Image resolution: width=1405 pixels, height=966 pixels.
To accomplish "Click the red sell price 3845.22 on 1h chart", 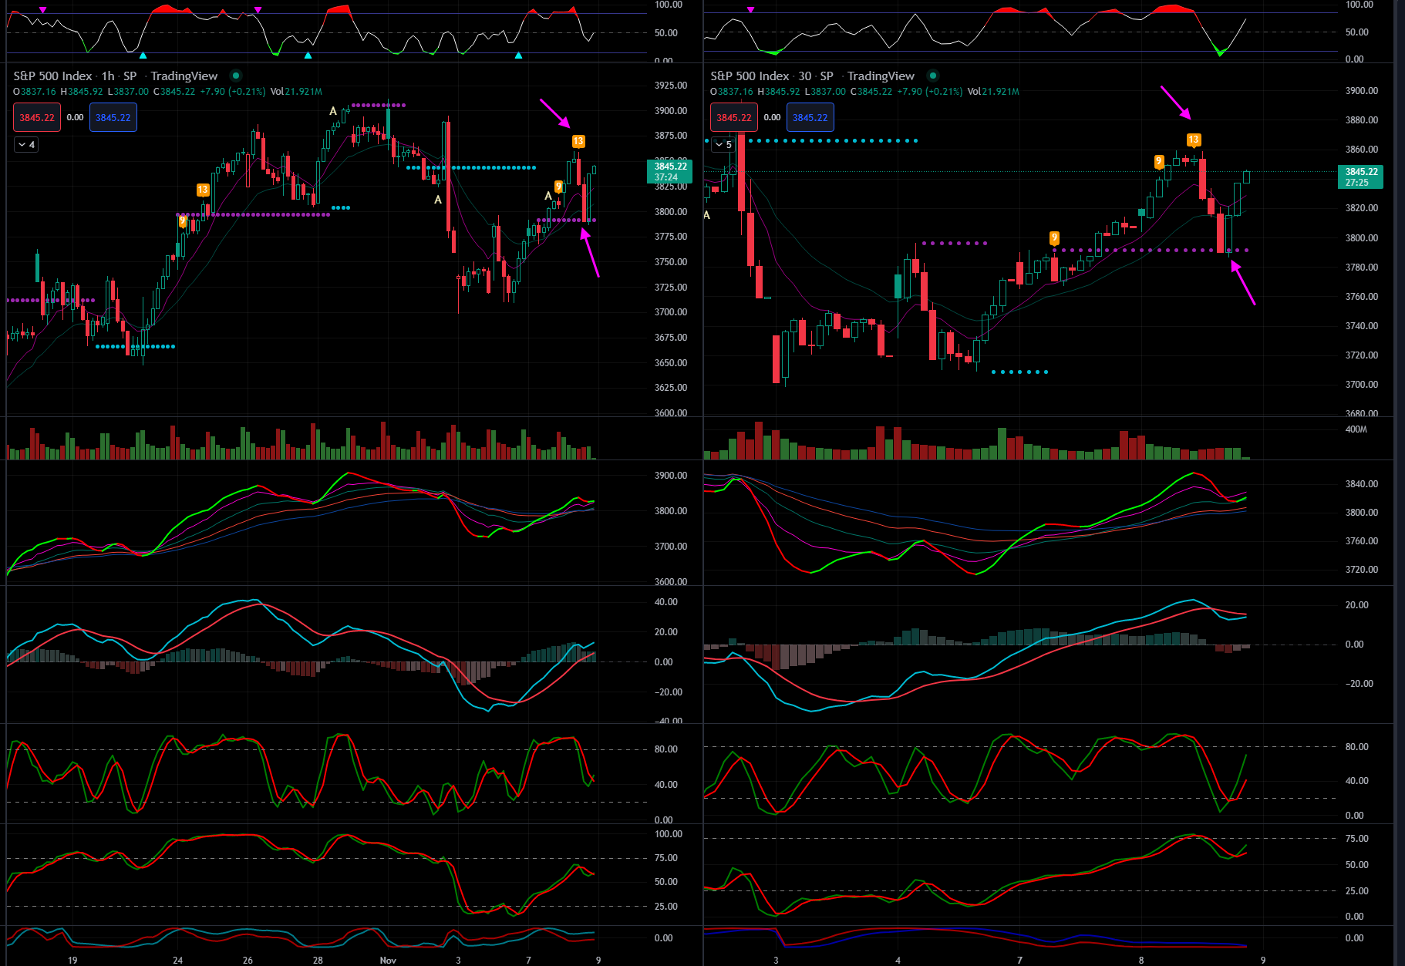I will point(37,118).
